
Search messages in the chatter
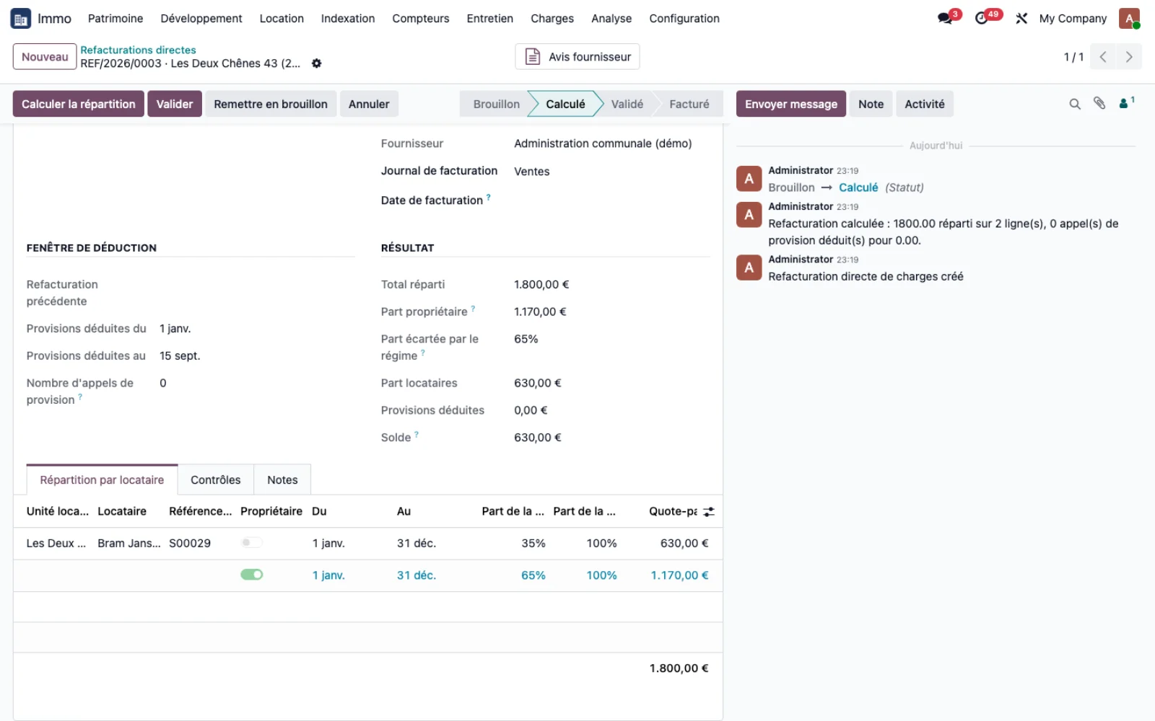coord(1075,104)
